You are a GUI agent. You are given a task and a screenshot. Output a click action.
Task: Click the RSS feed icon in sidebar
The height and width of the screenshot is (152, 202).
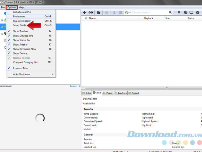5,41
